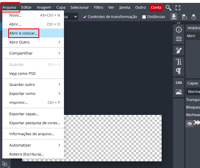Choose Imprimir... from the menu
This screenshot has width=200, height=168.
33,103
